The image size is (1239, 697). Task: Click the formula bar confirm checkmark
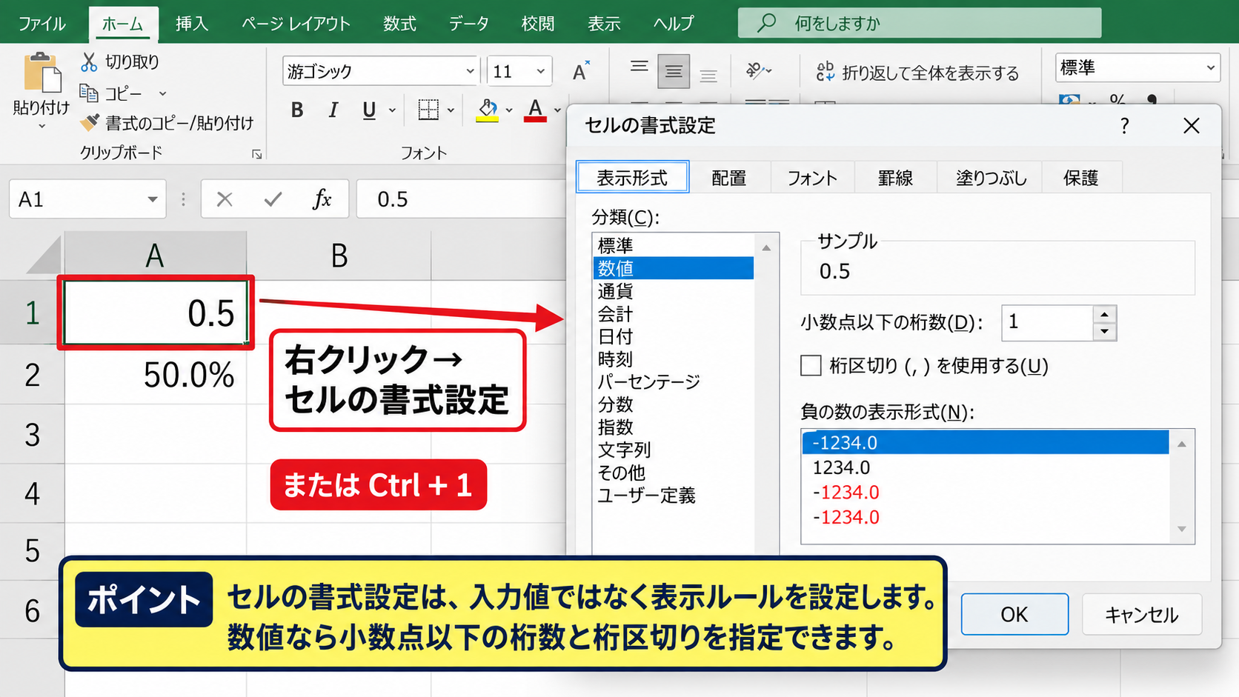[273, 199]
